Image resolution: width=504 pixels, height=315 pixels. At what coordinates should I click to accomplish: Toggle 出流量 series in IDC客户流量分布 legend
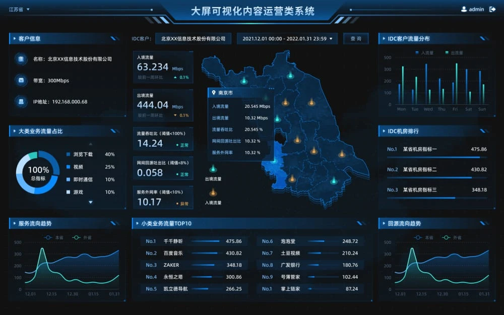pyautogui.click(x=453, y=52)
